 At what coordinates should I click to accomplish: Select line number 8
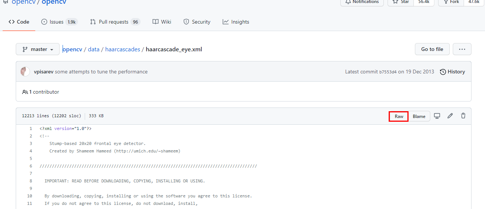point(31,181)
